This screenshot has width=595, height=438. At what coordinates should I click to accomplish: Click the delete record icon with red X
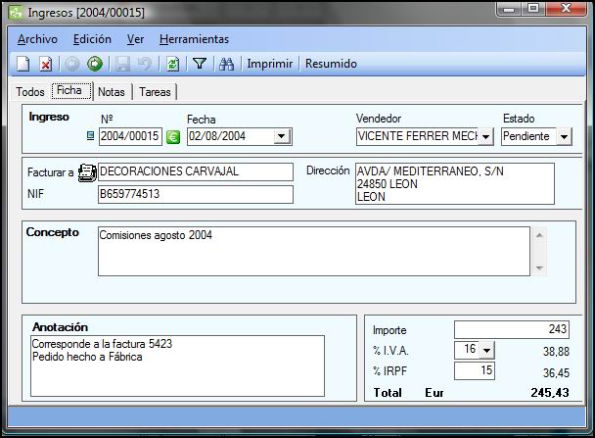(x=46, y=64)
